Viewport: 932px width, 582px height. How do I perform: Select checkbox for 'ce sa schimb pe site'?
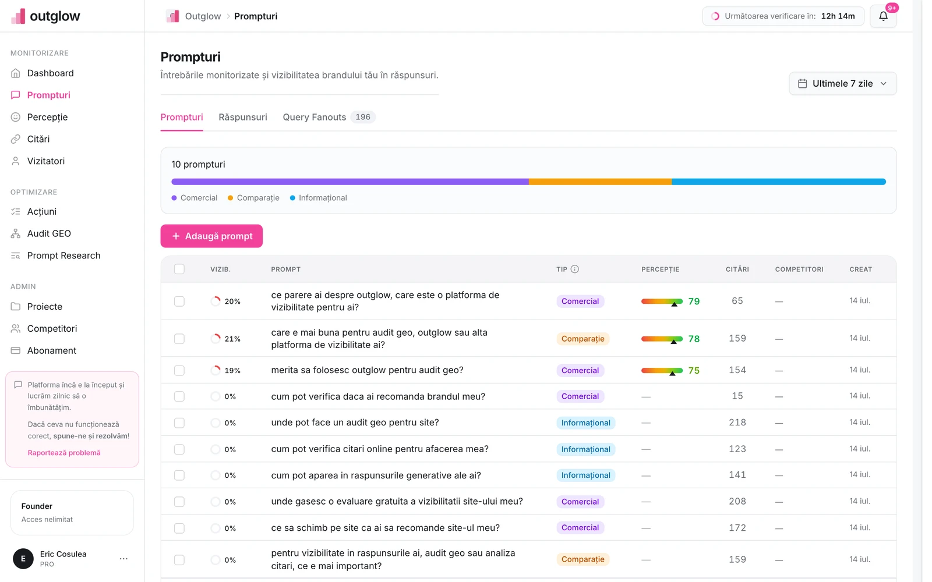[x=179, y=528]
